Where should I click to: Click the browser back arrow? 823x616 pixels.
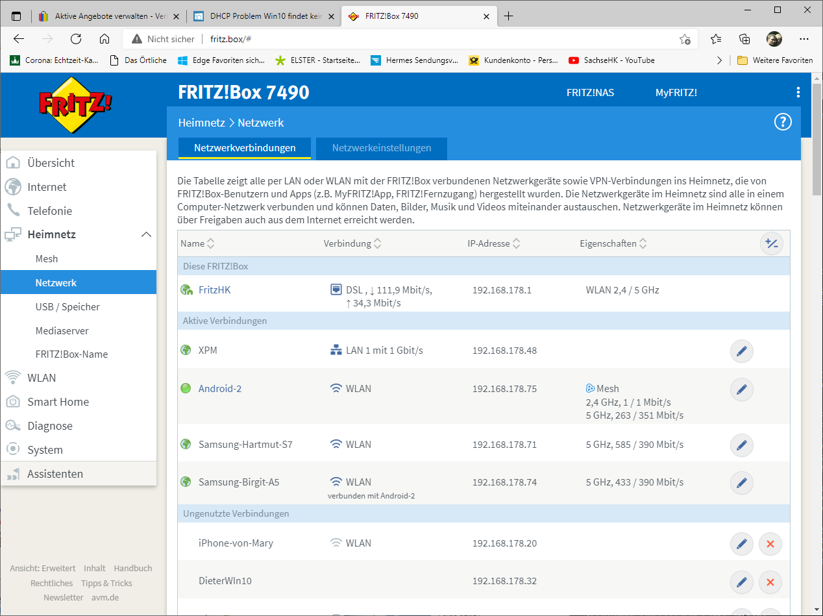(x=19, y=39)
